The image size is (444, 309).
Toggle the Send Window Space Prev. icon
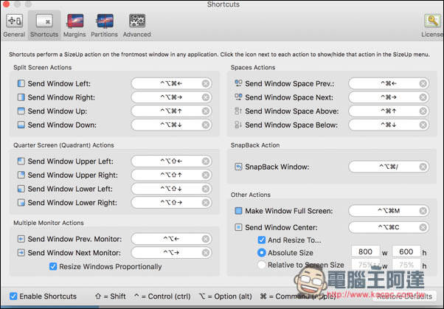pyautogui.click(x=238, y=83)
